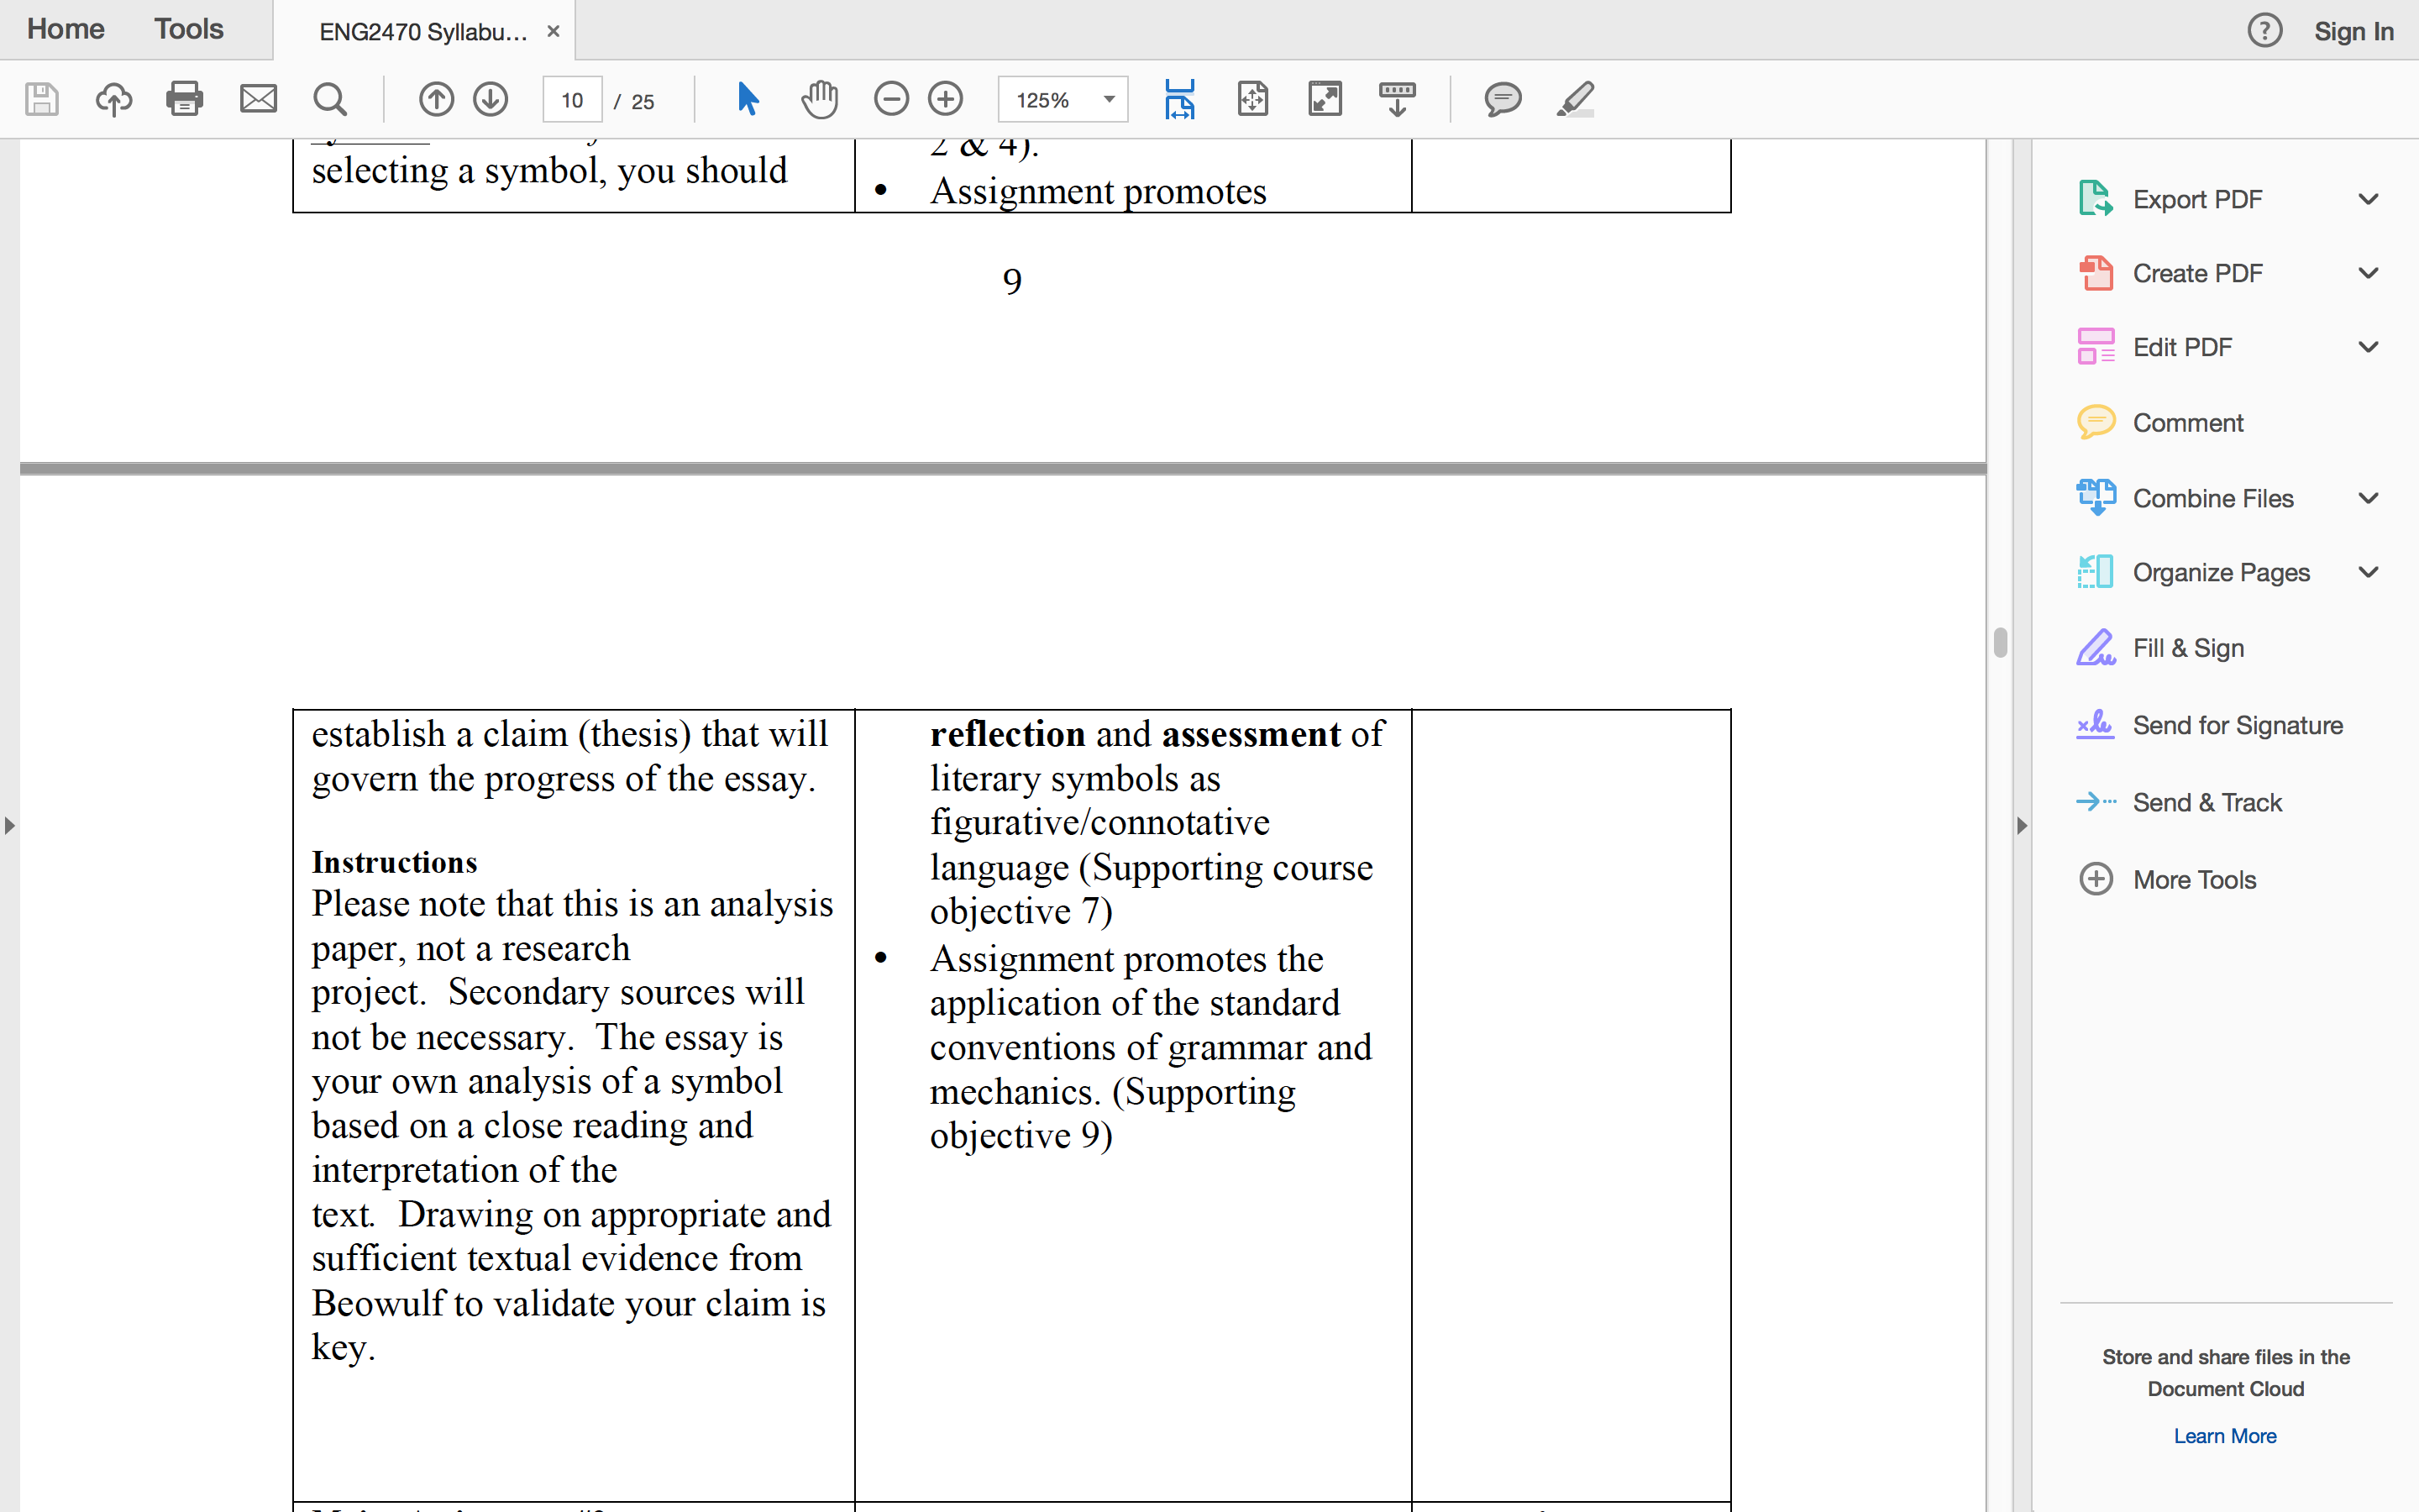Open Edit PDF tool

pyautogui.click(x=2181, y=347)
